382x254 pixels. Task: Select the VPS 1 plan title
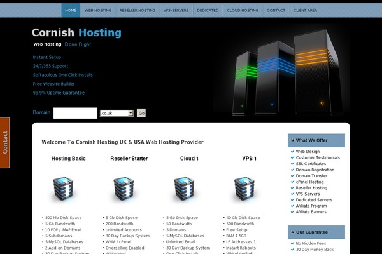click(249, 159)
